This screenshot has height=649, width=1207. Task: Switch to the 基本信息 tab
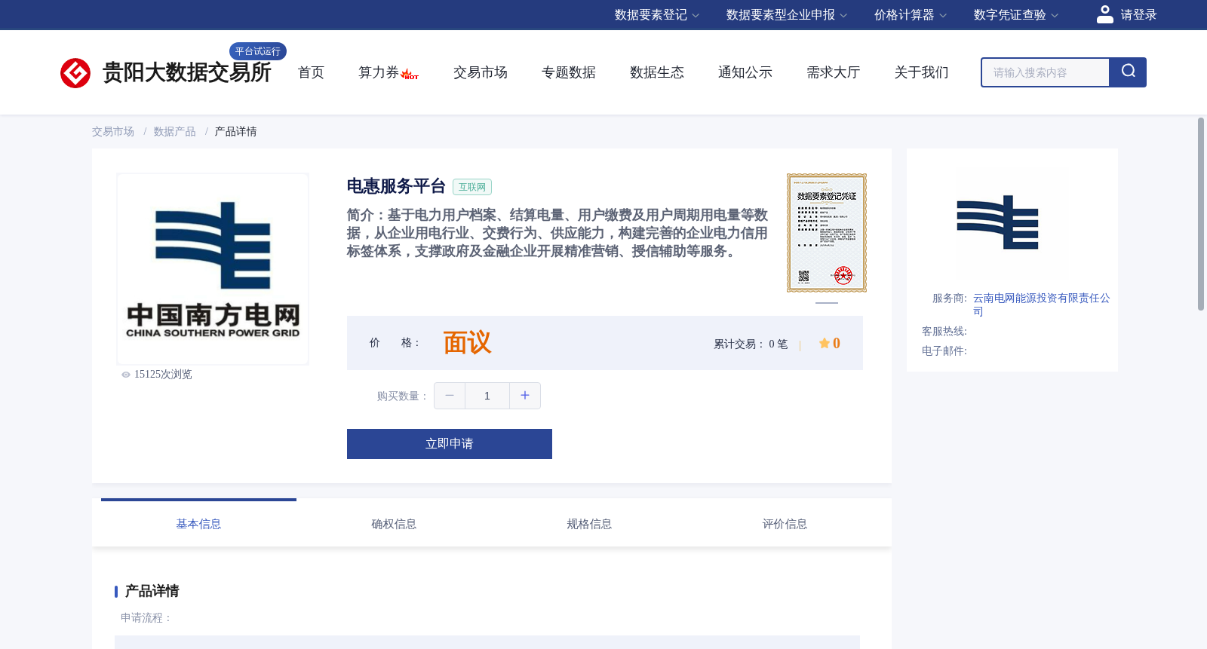pyautogui.click(x=198, y=523)
